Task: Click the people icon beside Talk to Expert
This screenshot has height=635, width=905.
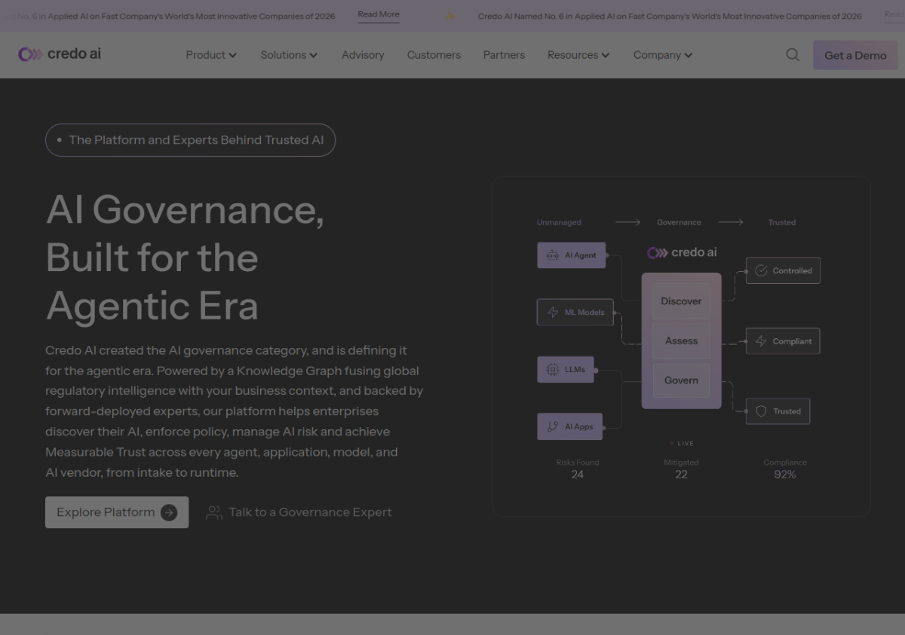Action: (214, 512)
